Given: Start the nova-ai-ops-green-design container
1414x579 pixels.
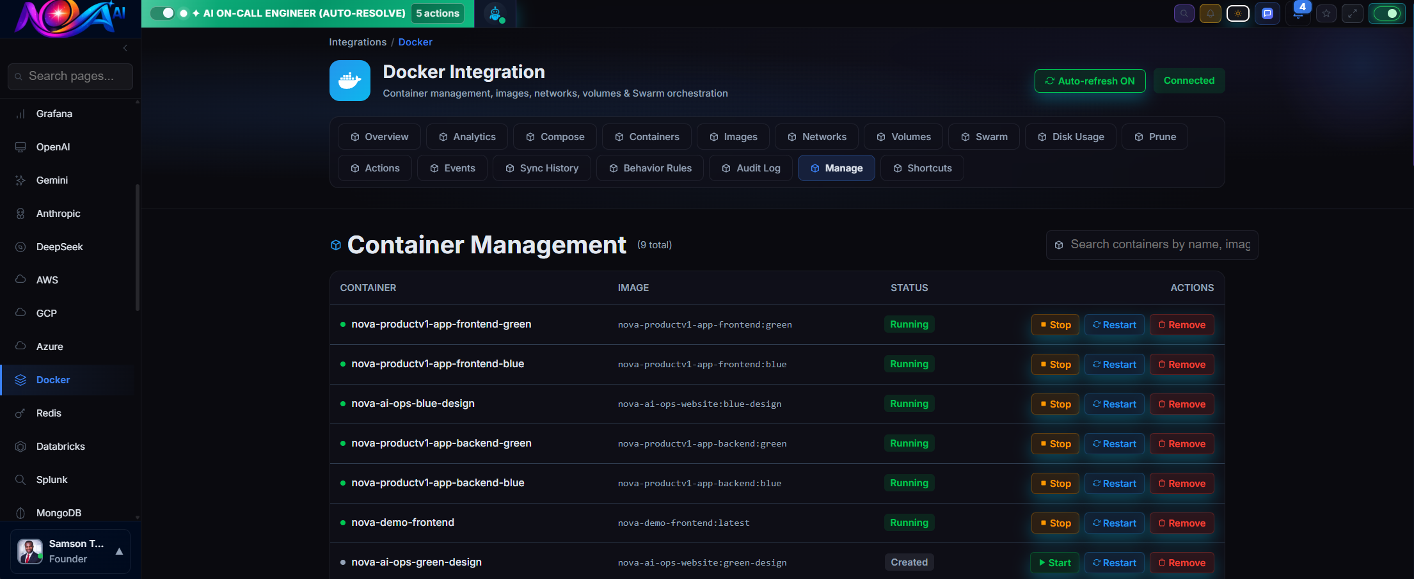Looking at the screenshot, I should [1054, 562].
